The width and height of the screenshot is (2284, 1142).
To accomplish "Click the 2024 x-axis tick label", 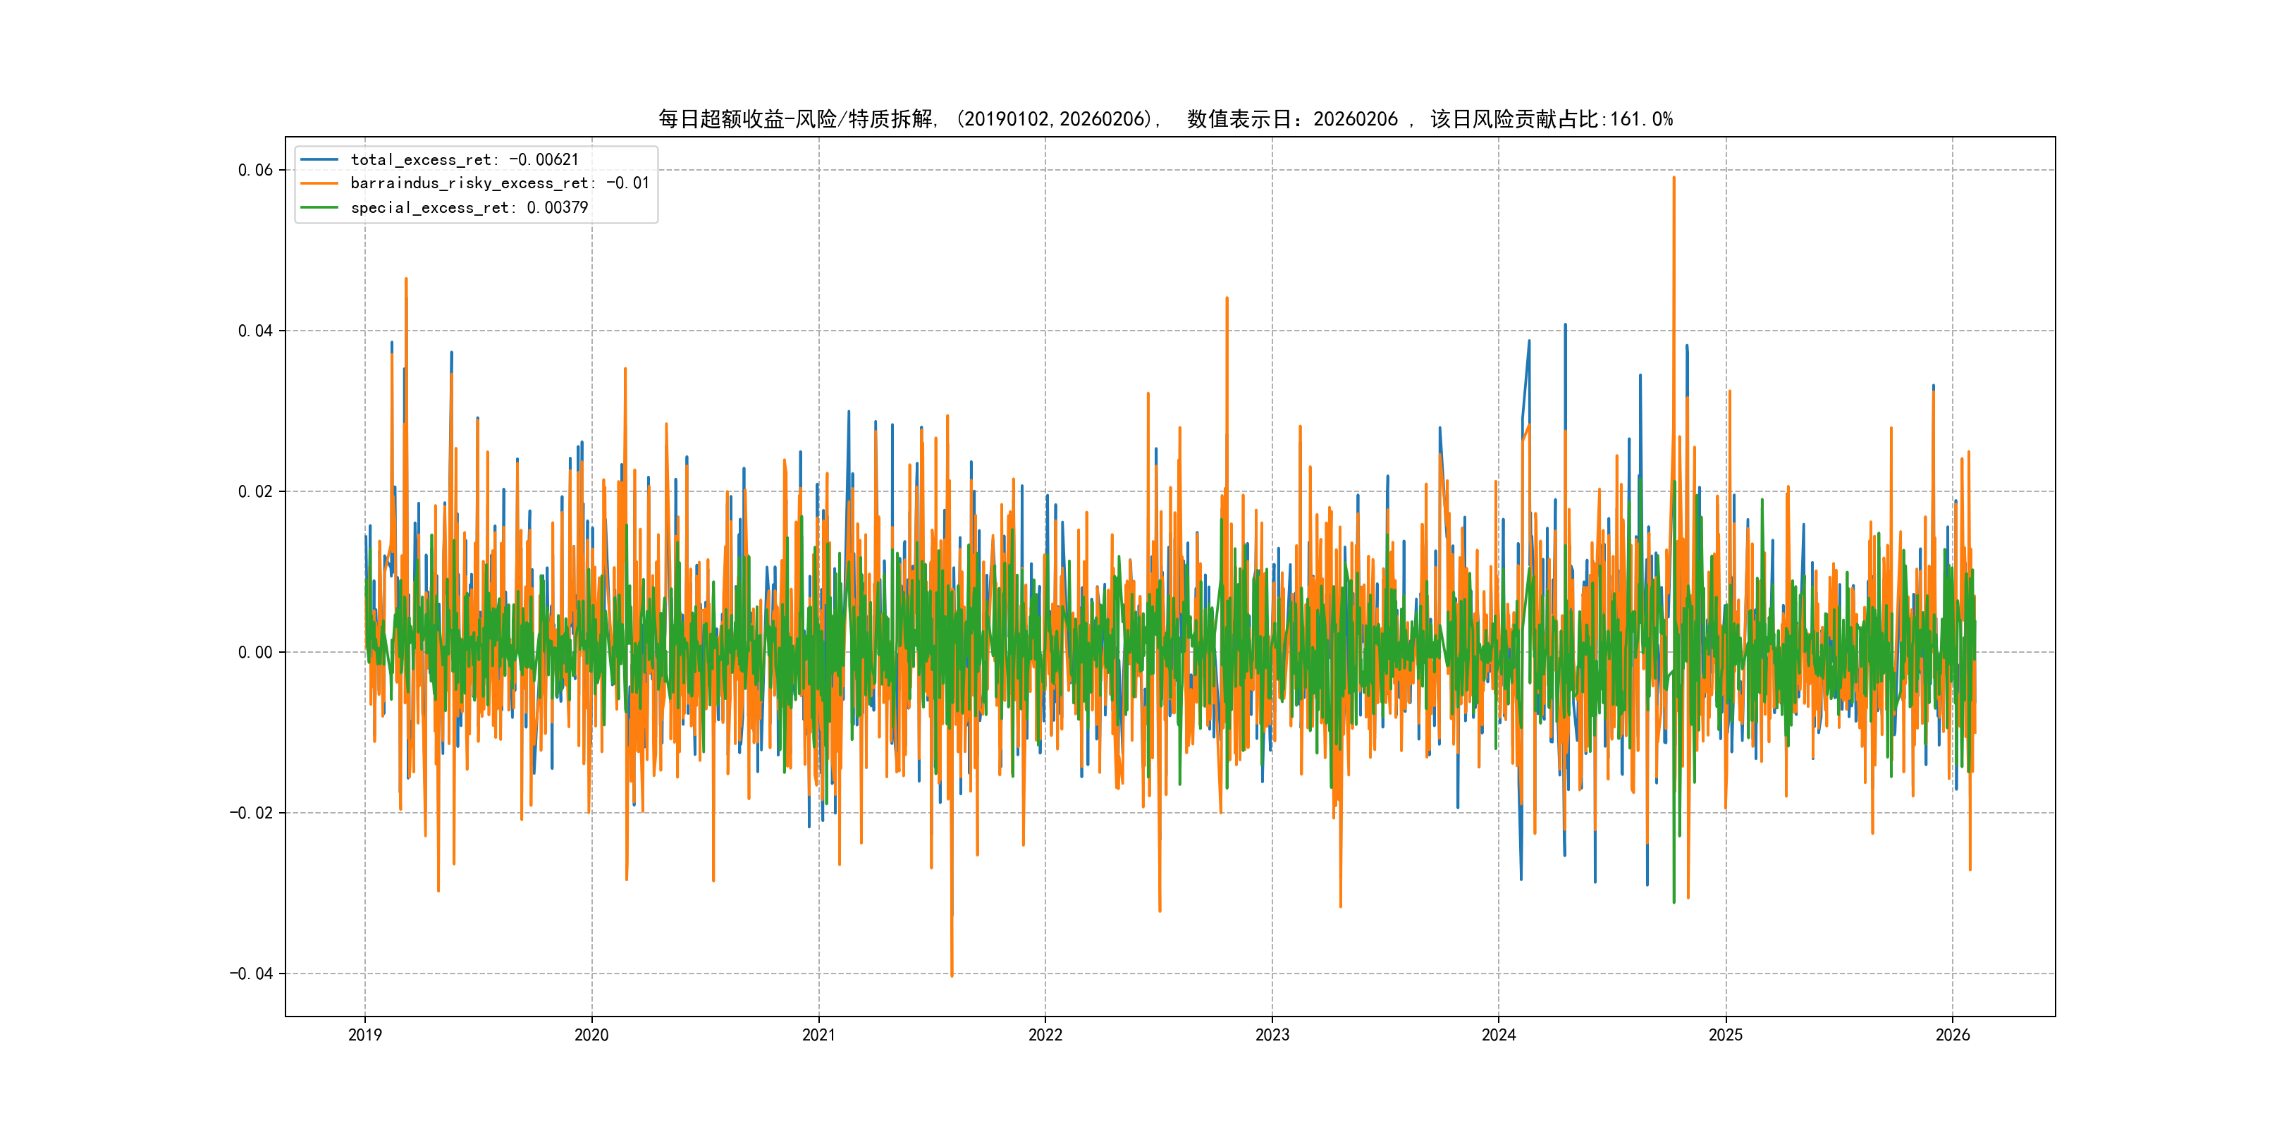I will tap(1499, 1035).
